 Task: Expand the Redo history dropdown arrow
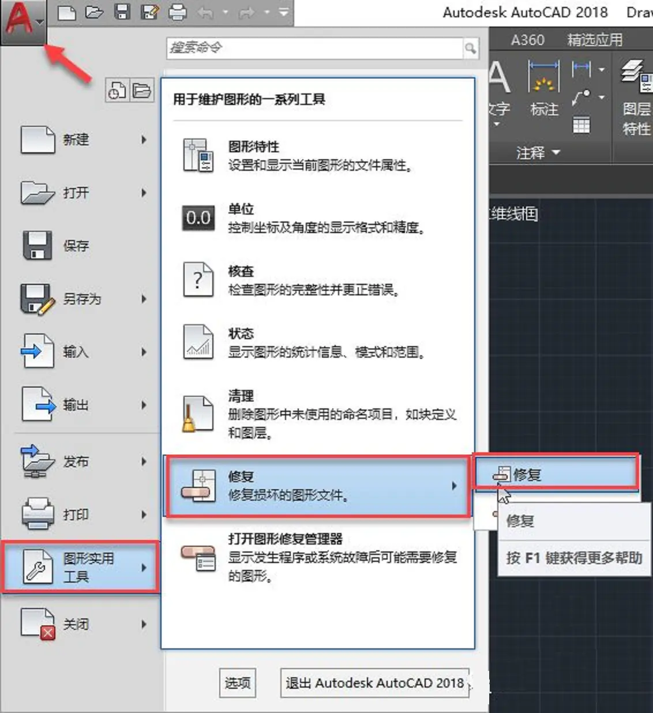click(x=267, y=13)
